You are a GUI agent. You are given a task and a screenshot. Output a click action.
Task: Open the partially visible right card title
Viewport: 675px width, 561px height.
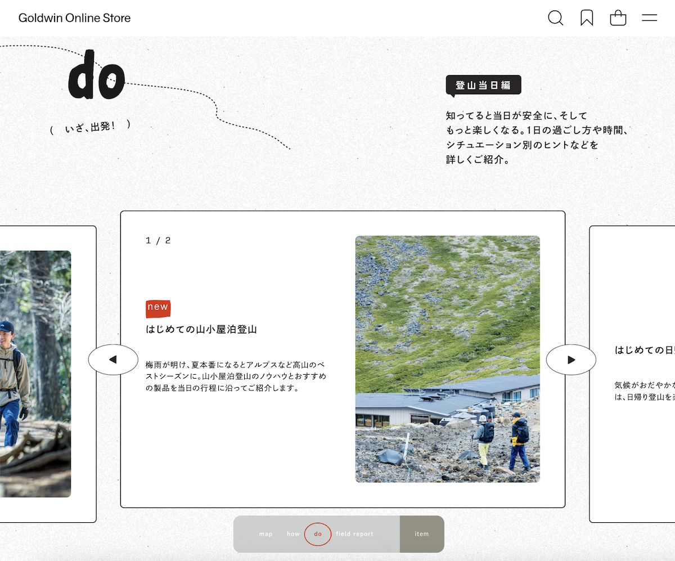point(645,350)
